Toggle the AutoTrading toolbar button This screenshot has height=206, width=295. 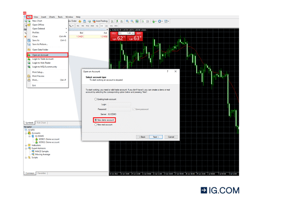[x=100, y=21]
